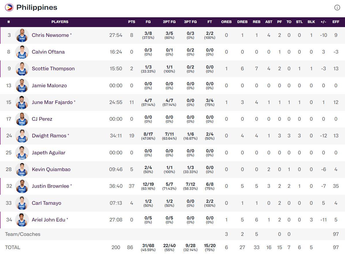The height and width of the screenshot is (254, 345).
Task: Open Calvin Oftana's player photo
Action: tap(22, 52)
